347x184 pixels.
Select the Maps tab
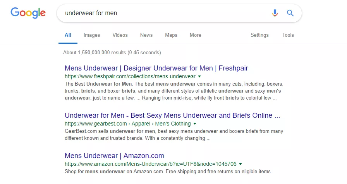coord(171,35)
